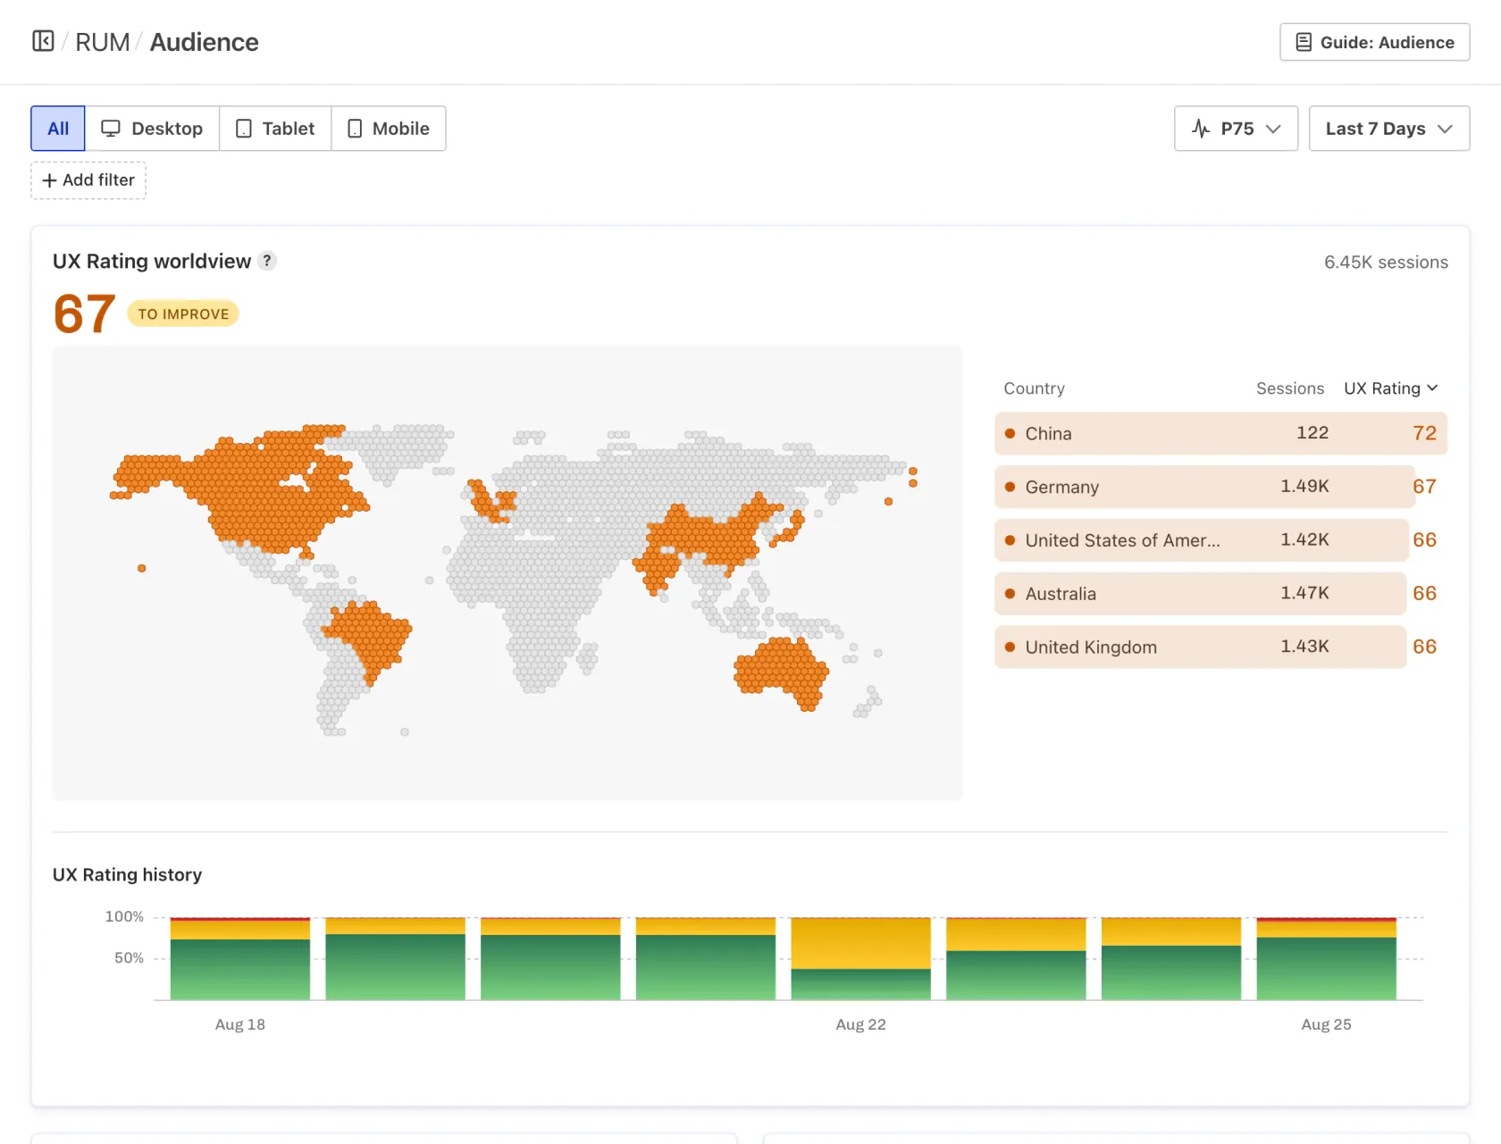Click the Aug 18 history bar
Viewport: 1501px width, 1144px height.
pyautogui.click(x=240, y=958)
